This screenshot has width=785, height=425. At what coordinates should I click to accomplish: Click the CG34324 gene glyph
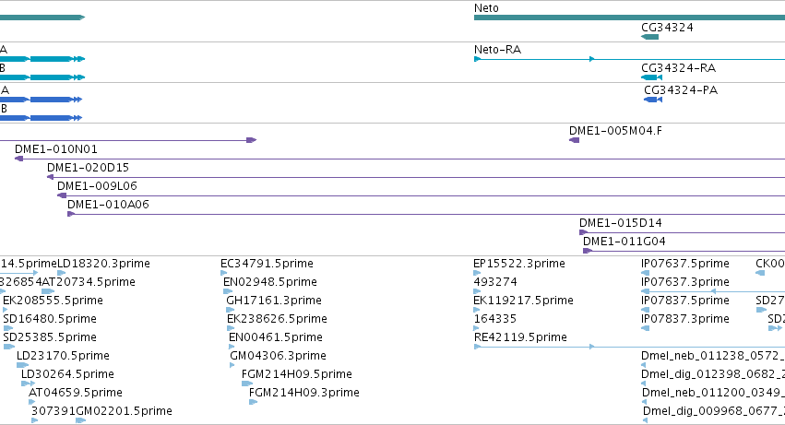pyautogui.click(x=649, y=37)
